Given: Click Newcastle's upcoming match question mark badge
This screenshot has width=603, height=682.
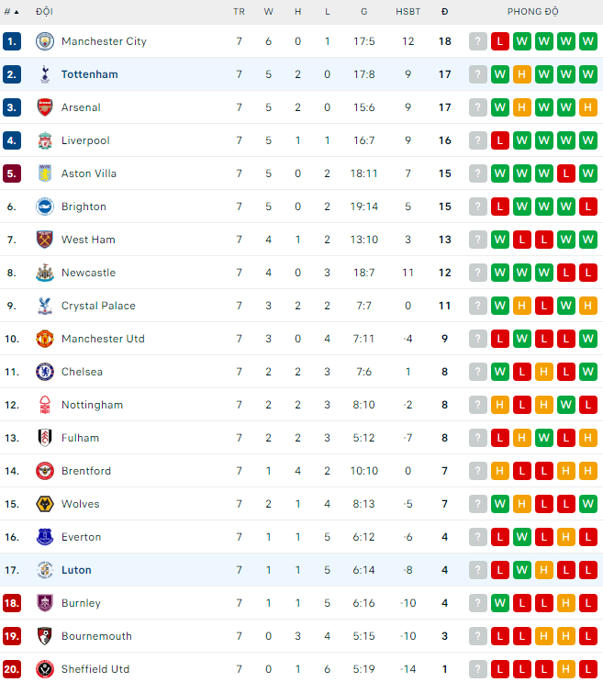Looking at the screenshot, I should [478, 273].
